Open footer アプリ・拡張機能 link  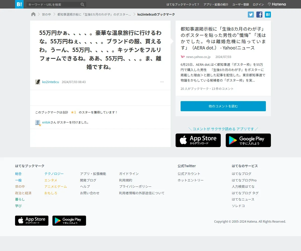coord(93,174)
